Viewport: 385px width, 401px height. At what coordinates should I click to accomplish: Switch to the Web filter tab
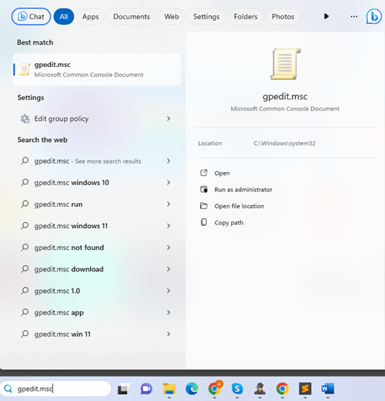pyautogui.click(x=172, y=16)
